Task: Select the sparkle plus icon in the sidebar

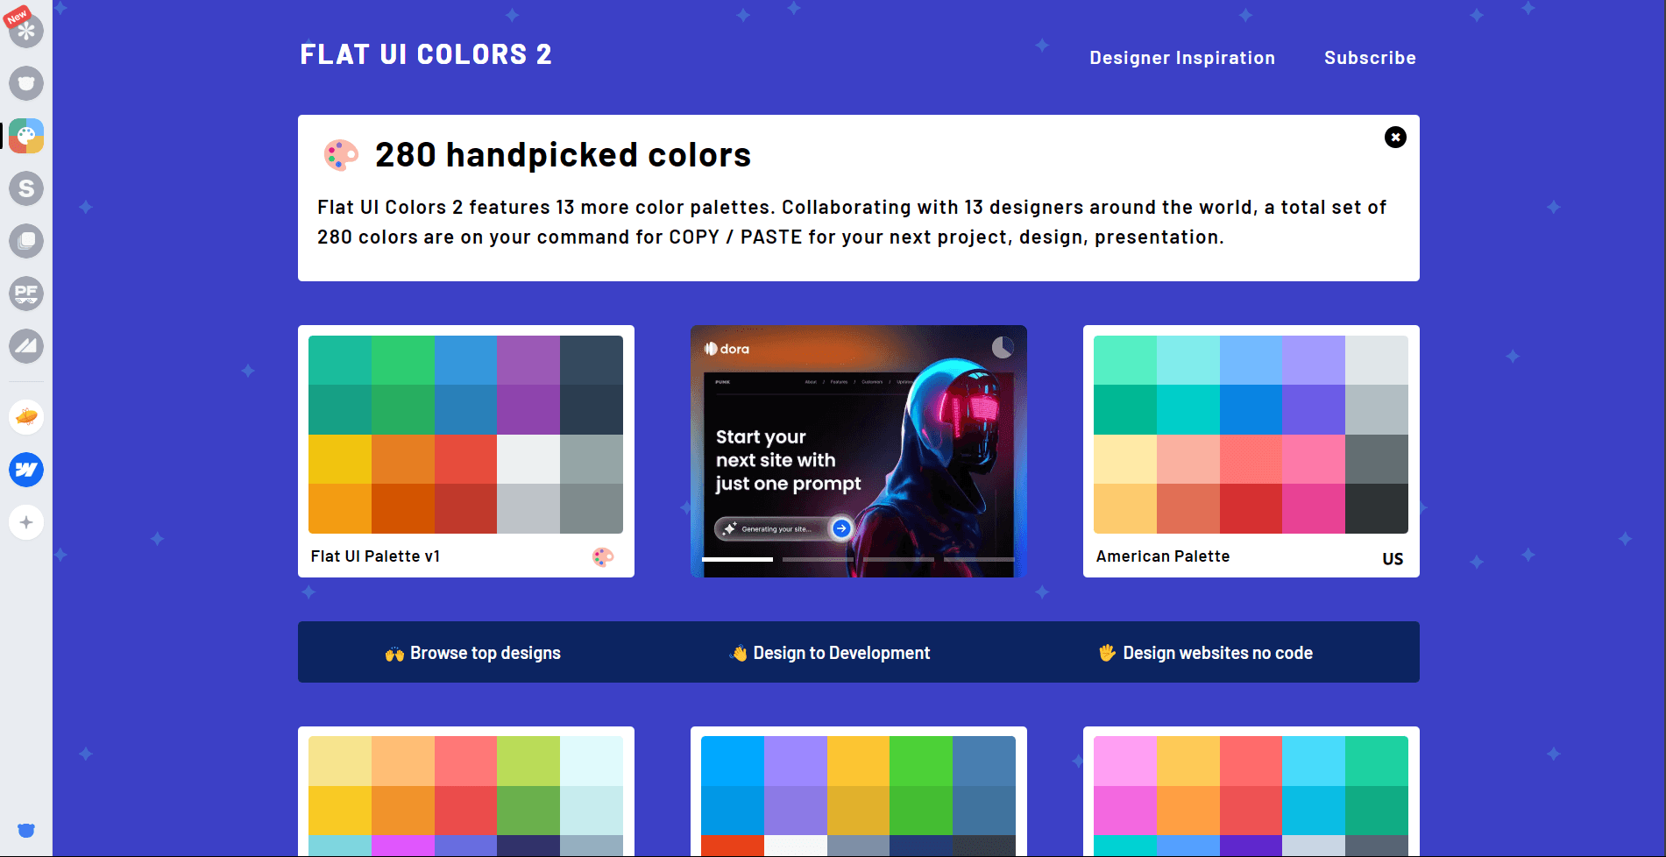Action: click(26, 522)
